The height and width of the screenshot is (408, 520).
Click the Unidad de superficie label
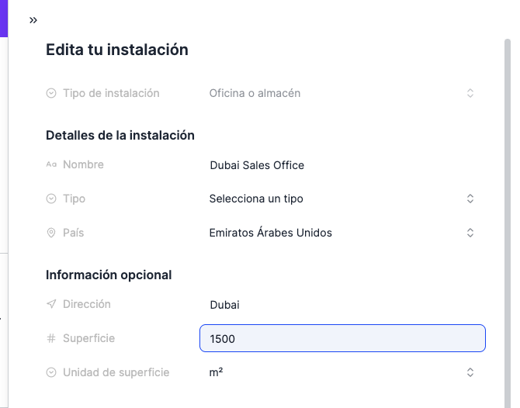pyautogui.click(x=116, y=372)
